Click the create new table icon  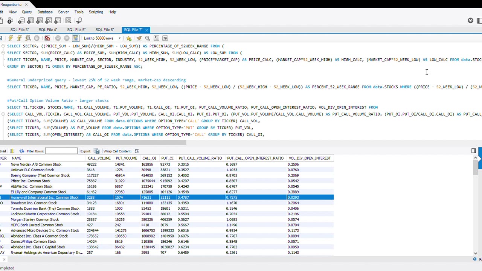pyautogui.click(x=31, y=21)
